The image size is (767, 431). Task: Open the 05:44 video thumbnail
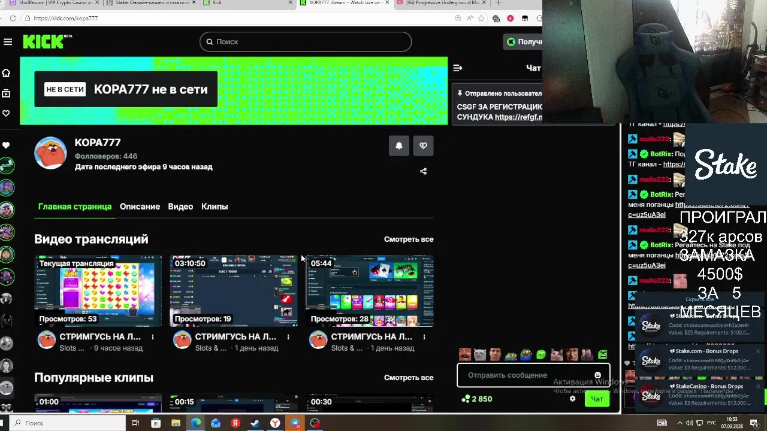point(370,291)
